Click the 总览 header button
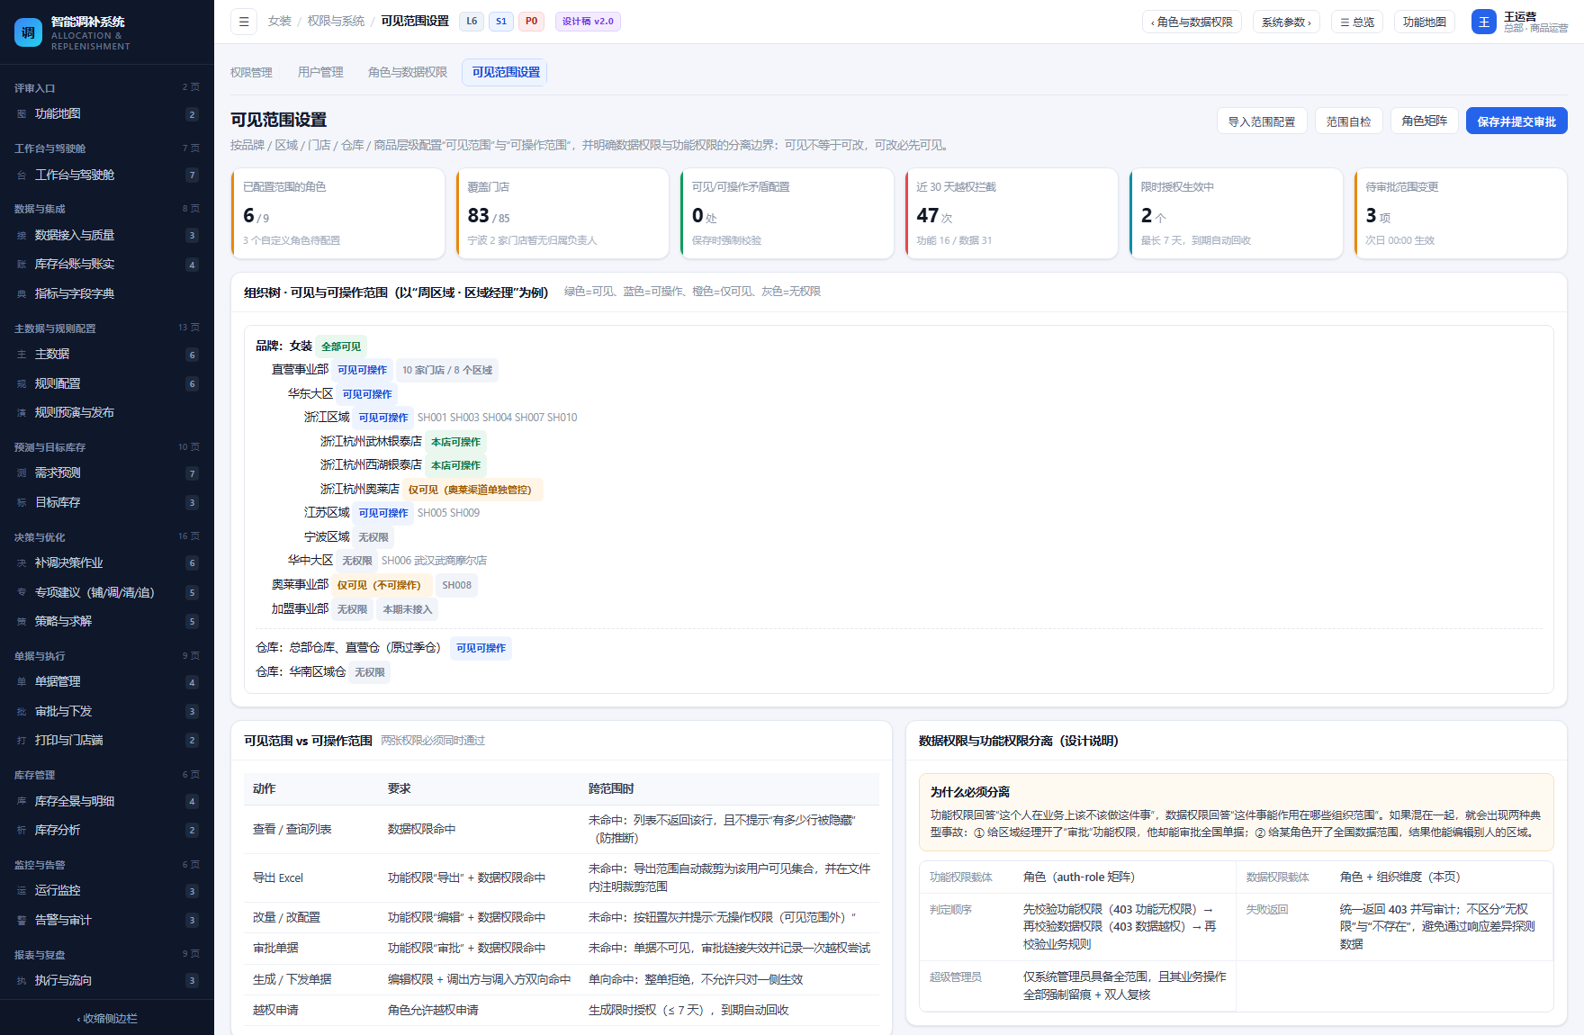1584x1035 pixels. (x=1357, y=22)
